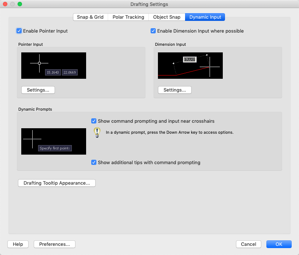Click the lightbulb tip icon
Image resolution: width=299 pixels, height=255 pixels.
coord(97,132)
